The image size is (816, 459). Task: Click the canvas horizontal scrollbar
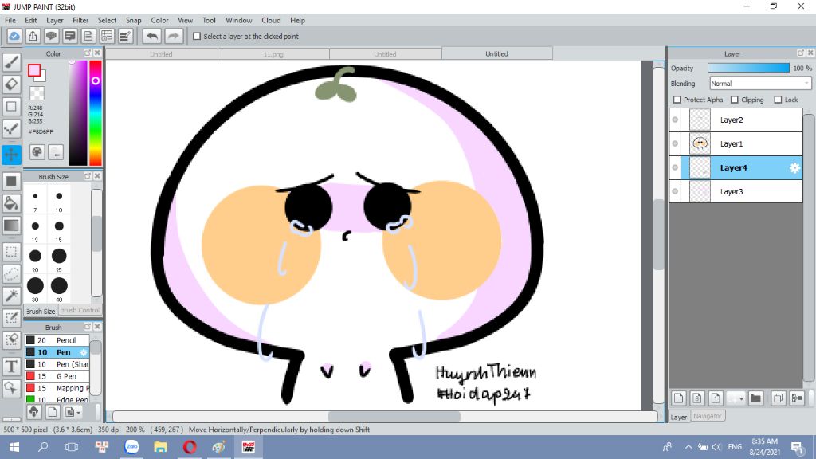[x=394, y=416]
